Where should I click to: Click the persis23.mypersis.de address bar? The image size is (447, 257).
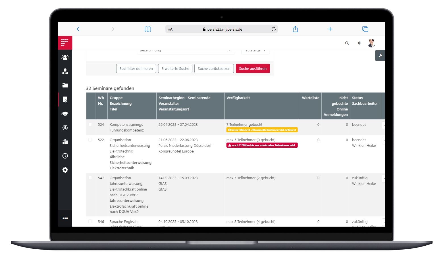pos(222,29)
